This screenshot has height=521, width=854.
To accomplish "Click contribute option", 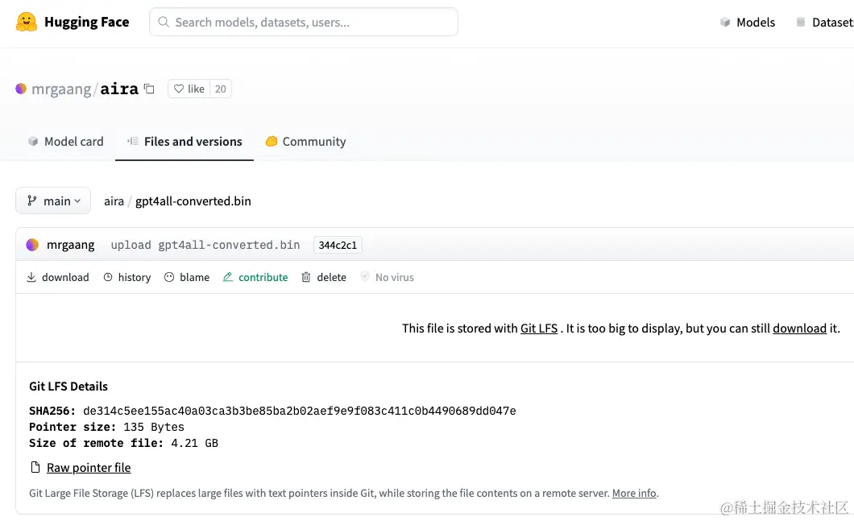I will click(x=255, y=277).
